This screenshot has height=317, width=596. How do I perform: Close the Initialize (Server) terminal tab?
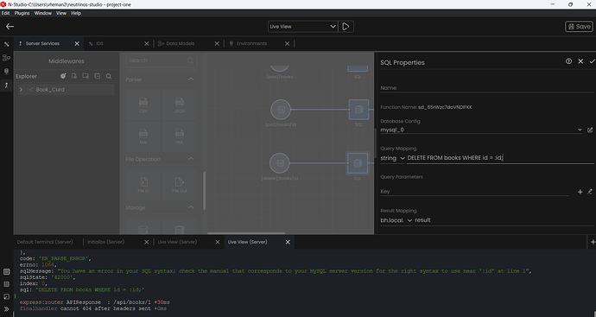click(x=147, y=242)
